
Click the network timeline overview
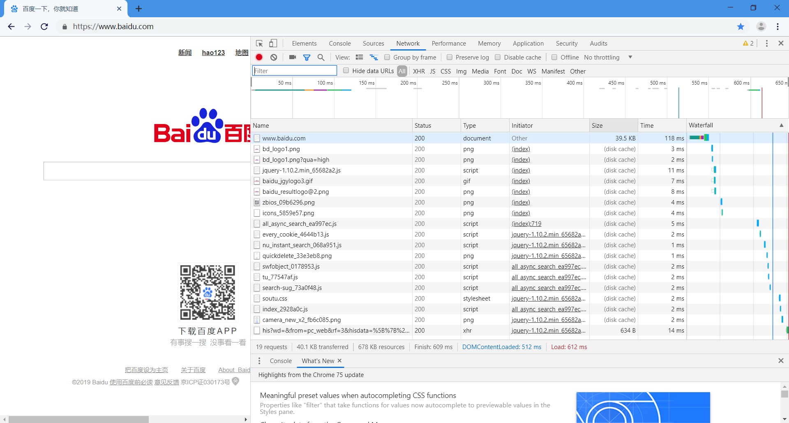coord(519,98)
